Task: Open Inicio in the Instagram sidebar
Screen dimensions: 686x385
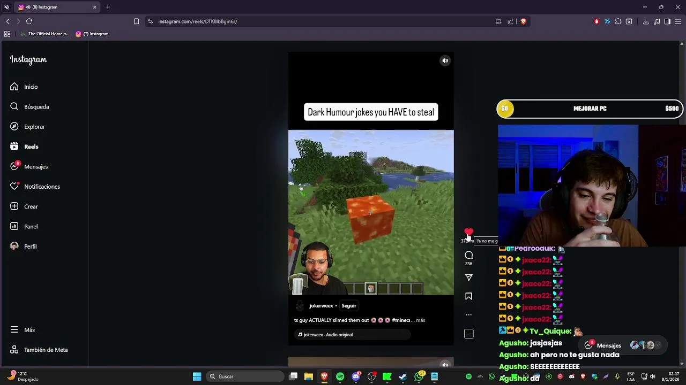Action: click(x=24, y=87)
